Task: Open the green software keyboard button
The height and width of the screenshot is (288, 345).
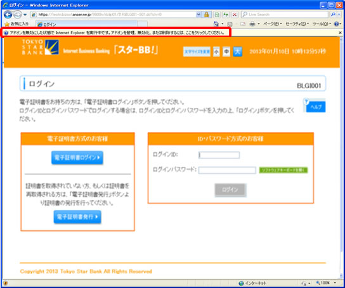Action: 283,170
